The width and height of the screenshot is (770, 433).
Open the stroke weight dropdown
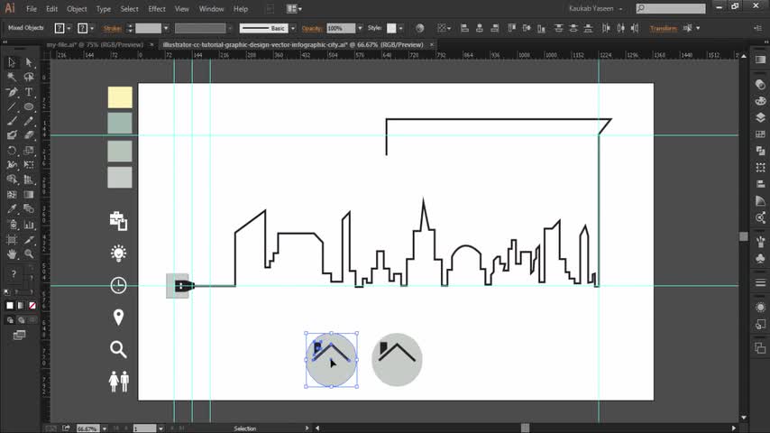pos(167,28)
